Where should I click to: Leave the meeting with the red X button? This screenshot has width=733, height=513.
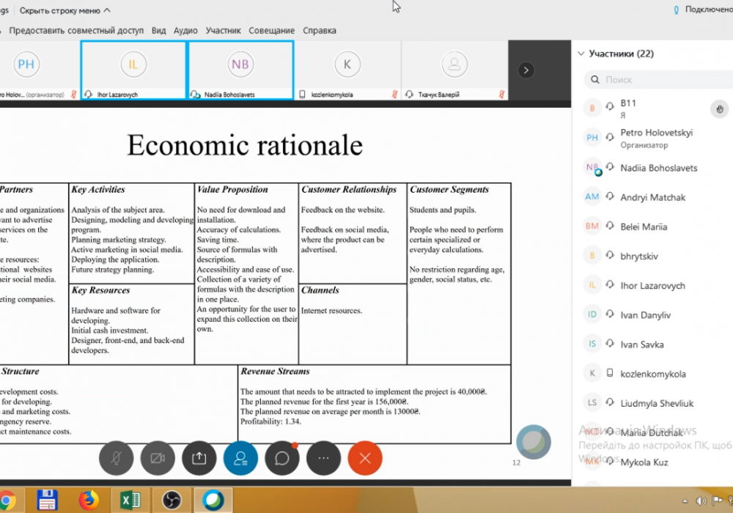365,458
